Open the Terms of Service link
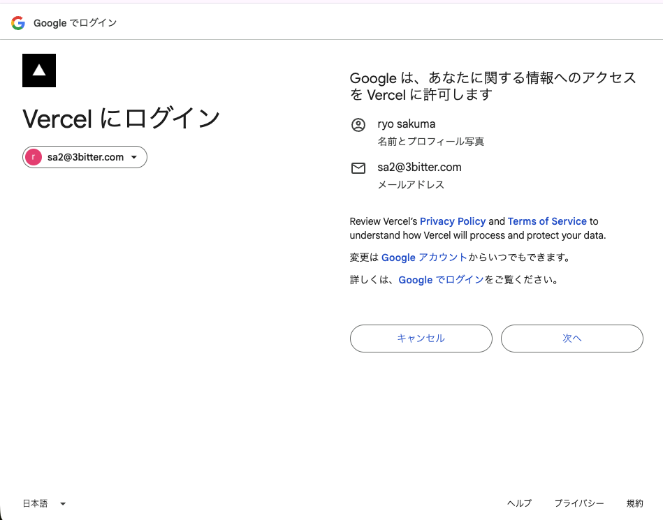Screen dimensions: 663x520 click(547, 221)
